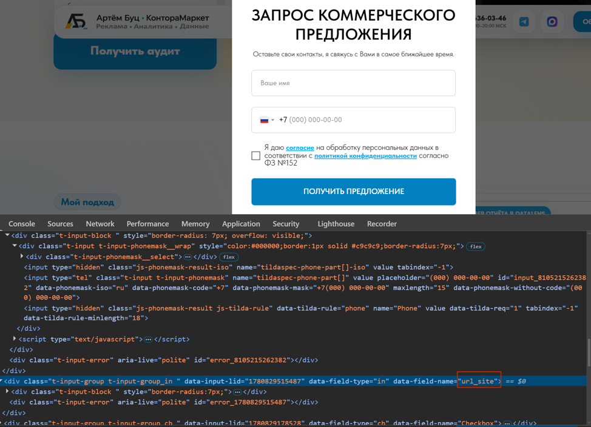Click the ellipsis inside the script node

148,339
